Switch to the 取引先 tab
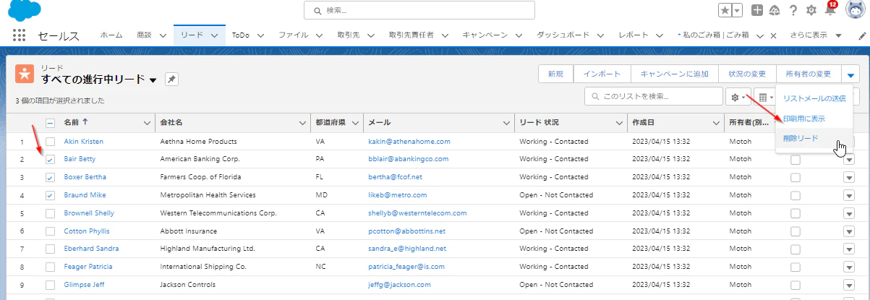This screenshot has height=300, width=870. click(x=349, y=35)
